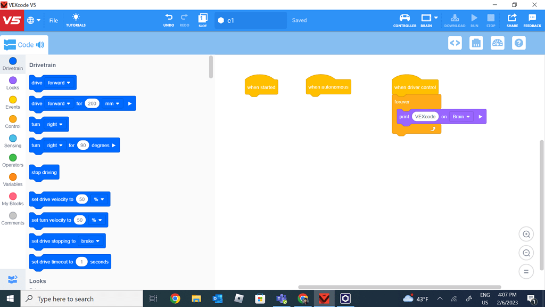Click the zoom reset control in the workspace
Image resolution: width=545 pixels, height=307 pixels.
pos(526,271)
